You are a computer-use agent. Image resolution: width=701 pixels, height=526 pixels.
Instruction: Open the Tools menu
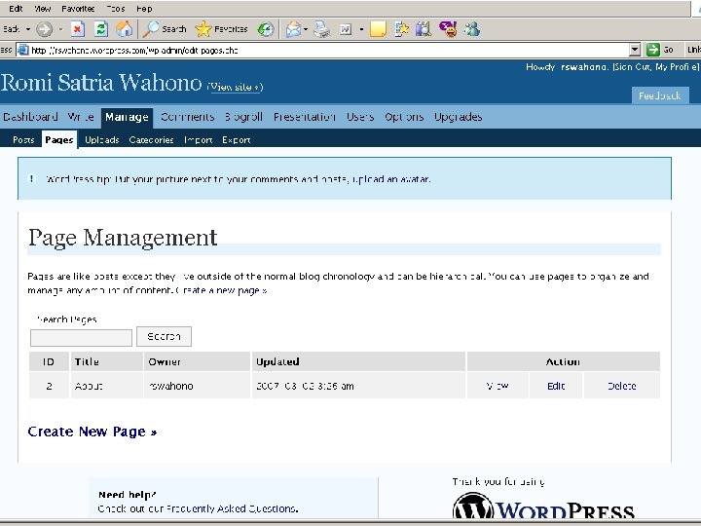[115, 9]
